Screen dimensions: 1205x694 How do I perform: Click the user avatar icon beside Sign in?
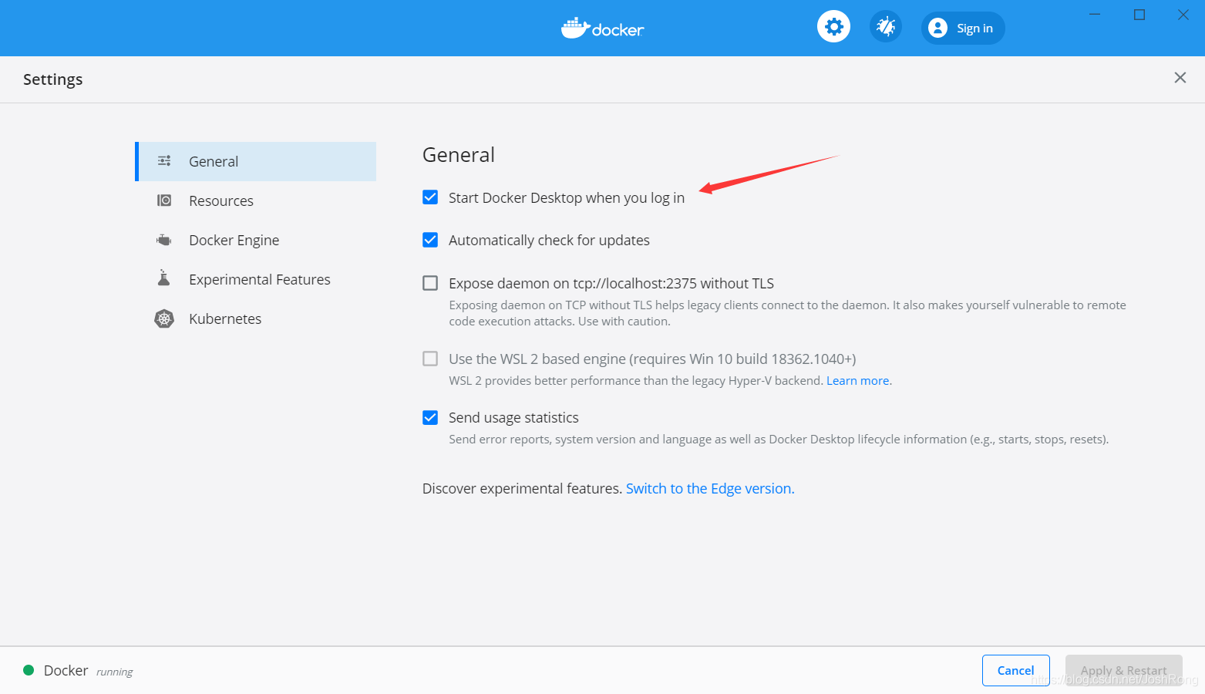click(937, 28)
